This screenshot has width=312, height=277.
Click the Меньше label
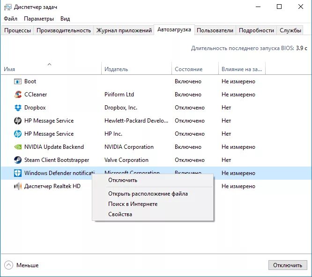pos(28,265)
